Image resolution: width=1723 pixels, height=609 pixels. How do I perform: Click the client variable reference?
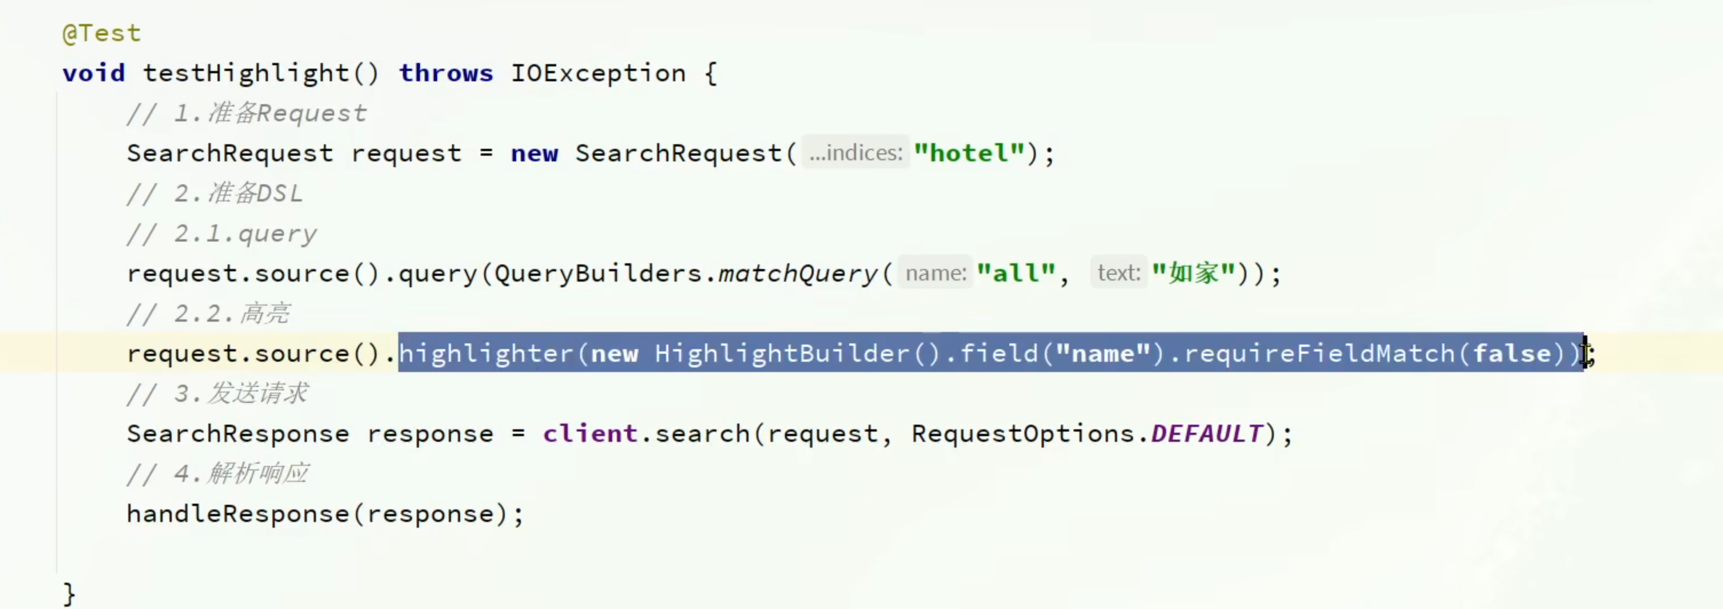[x=589, y=434]
